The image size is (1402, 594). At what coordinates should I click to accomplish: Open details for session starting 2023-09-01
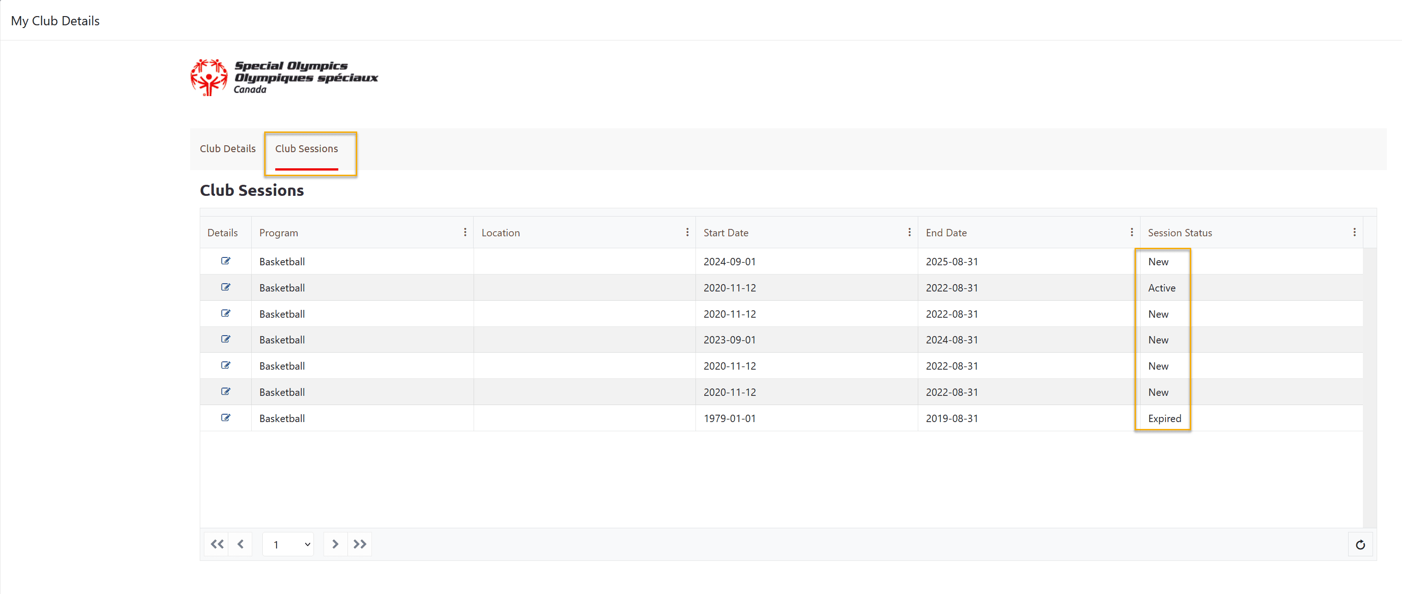pyautogui.click(x=226, y=339)
